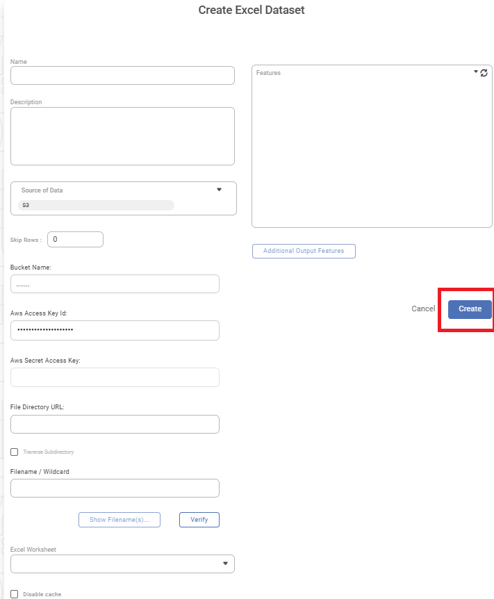Click the Aws Secret Access Key field
Viewport: 494px width, 599px height.
coord(115,377)
